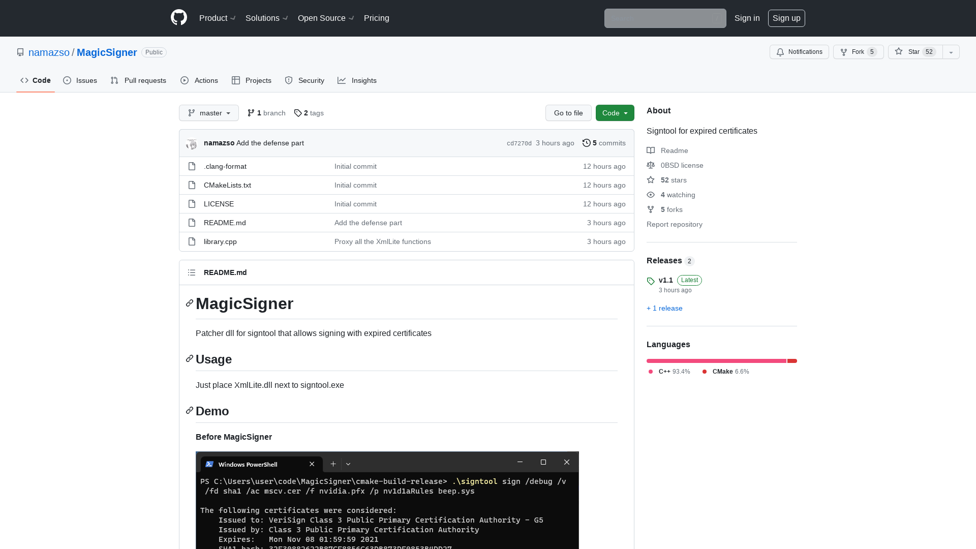Viewport: 976px width, 549px height.
Task: Click the Sign in link
Action: point(747,18)
